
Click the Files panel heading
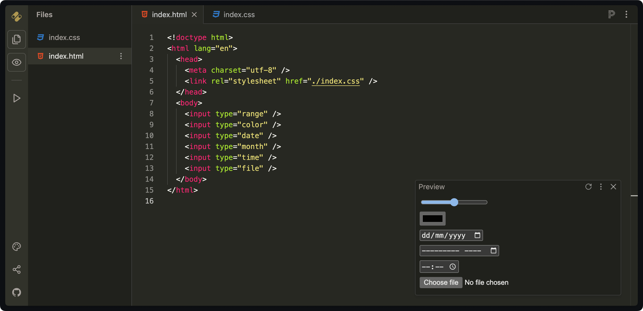[x=44, y=15]
